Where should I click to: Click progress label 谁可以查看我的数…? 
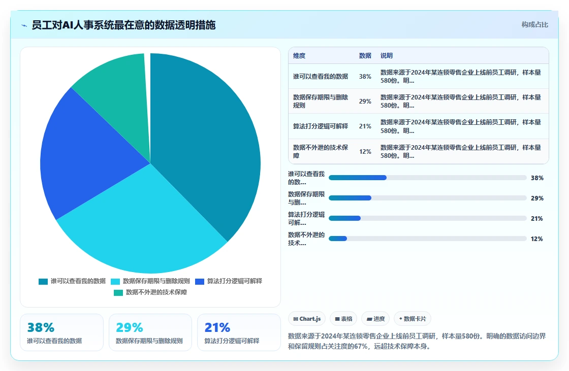point(306,178)
